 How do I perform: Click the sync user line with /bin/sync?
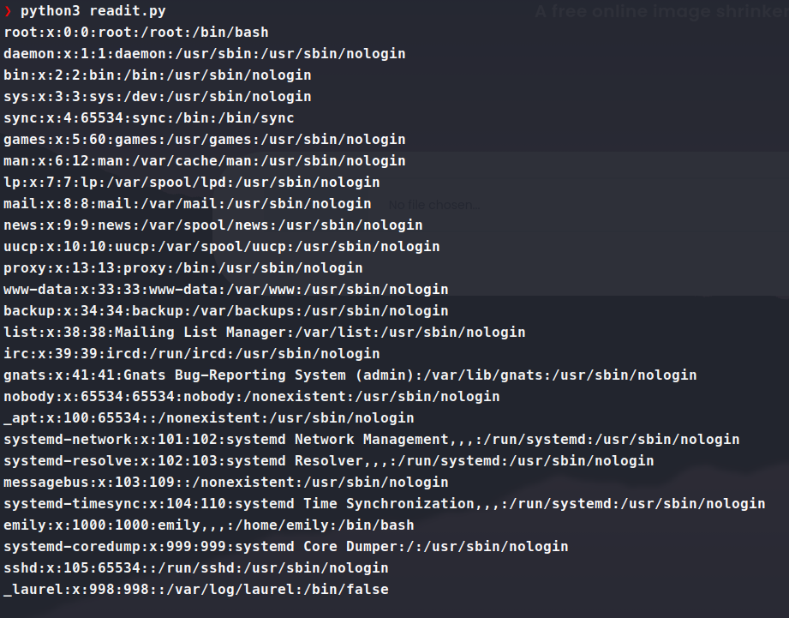(x=148, y=118)
